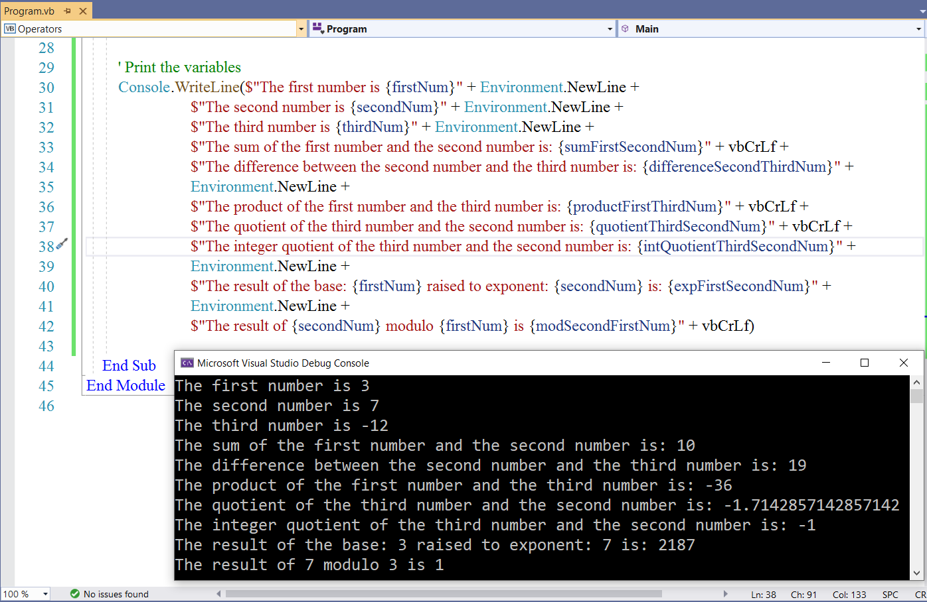Click console output 'The first number is 3'

pyautogui.click(x=272, y=386)
